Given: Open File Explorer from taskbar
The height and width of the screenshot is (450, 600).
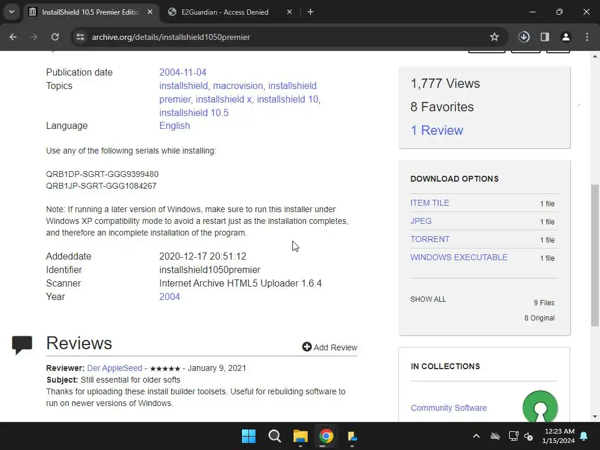Looking at the screenshot, I should point(301,436).
